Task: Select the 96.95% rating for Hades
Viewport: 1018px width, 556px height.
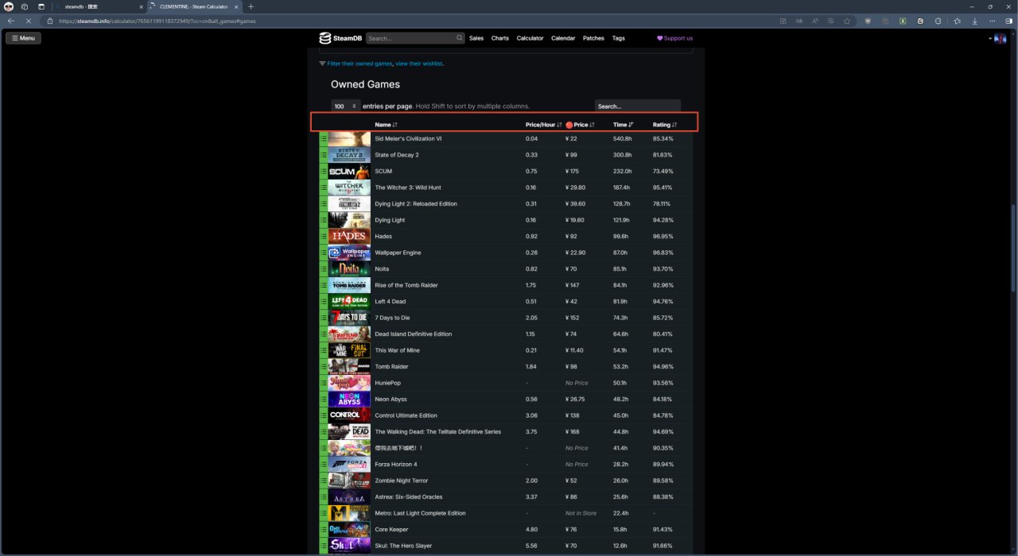Action: tap(663, 237)
